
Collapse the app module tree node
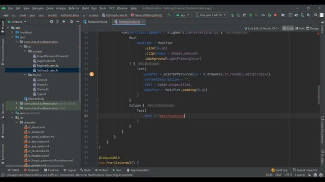pos(8,28)
